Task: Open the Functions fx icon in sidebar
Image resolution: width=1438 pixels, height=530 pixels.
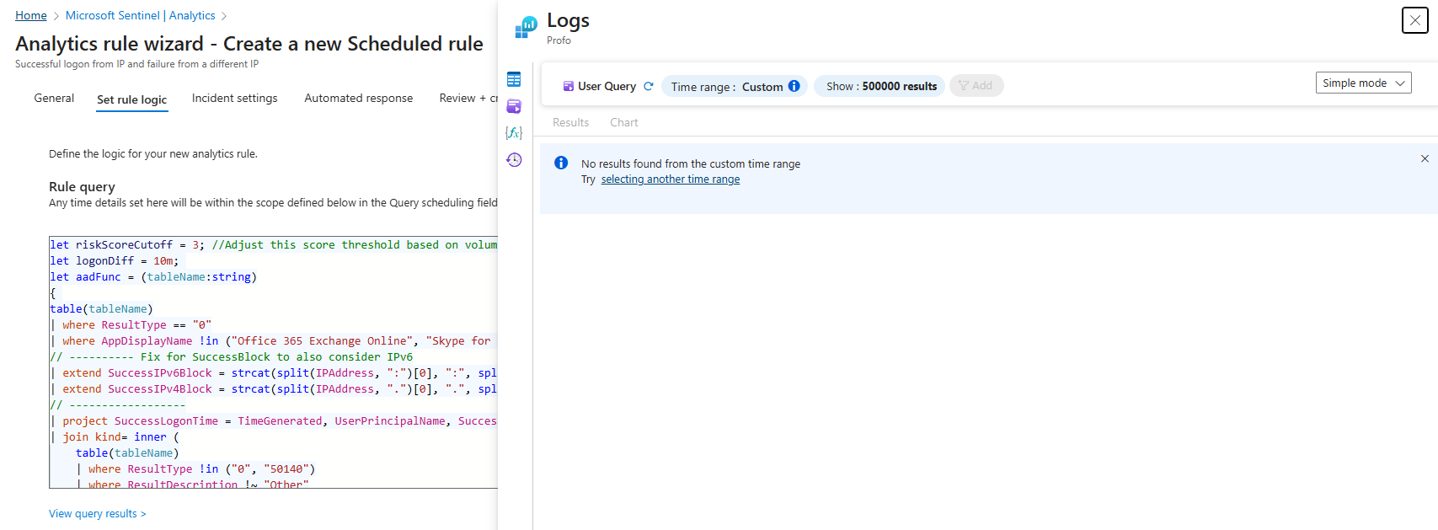Action: pos(514,132)
